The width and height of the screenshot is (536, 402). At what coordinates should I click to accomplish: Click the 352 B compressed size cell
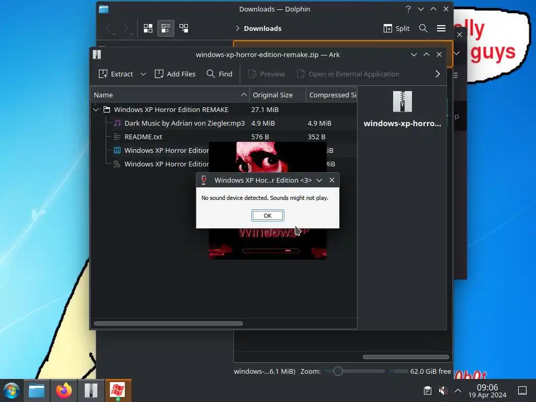pyautogui.click(x=317, y=137)
